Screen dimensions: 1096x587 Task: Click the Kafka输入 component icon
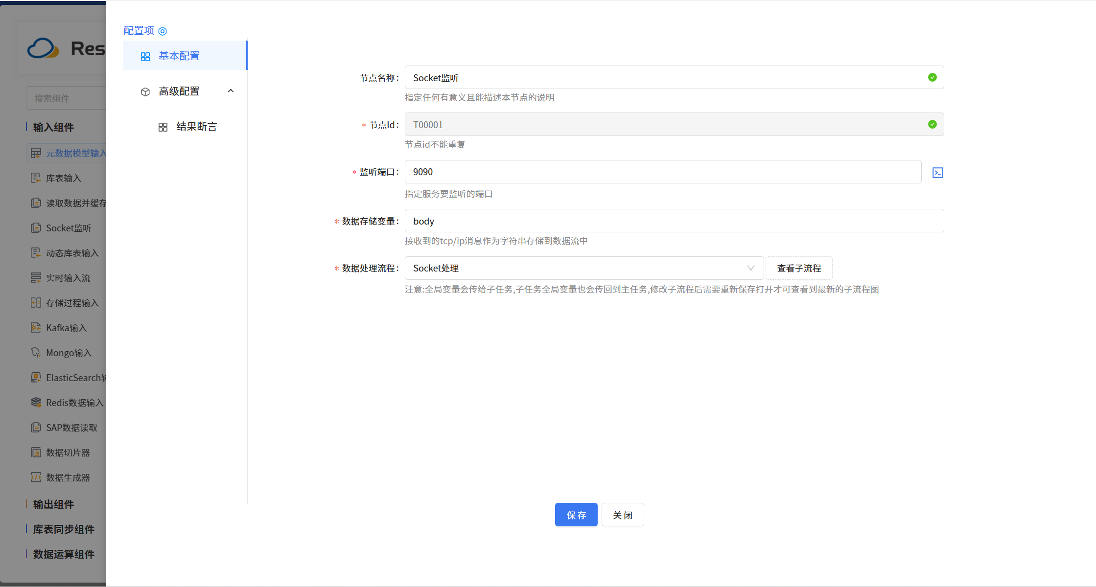[36, 327]
